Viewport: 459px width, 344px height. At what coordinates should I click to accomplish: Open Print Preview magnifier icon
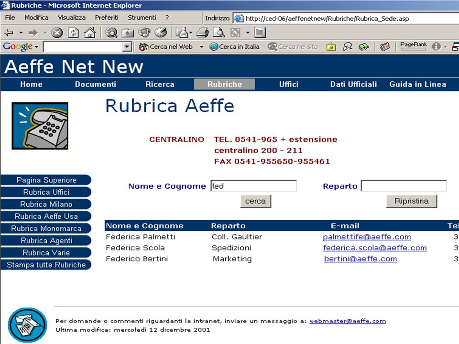pos(219,32)
